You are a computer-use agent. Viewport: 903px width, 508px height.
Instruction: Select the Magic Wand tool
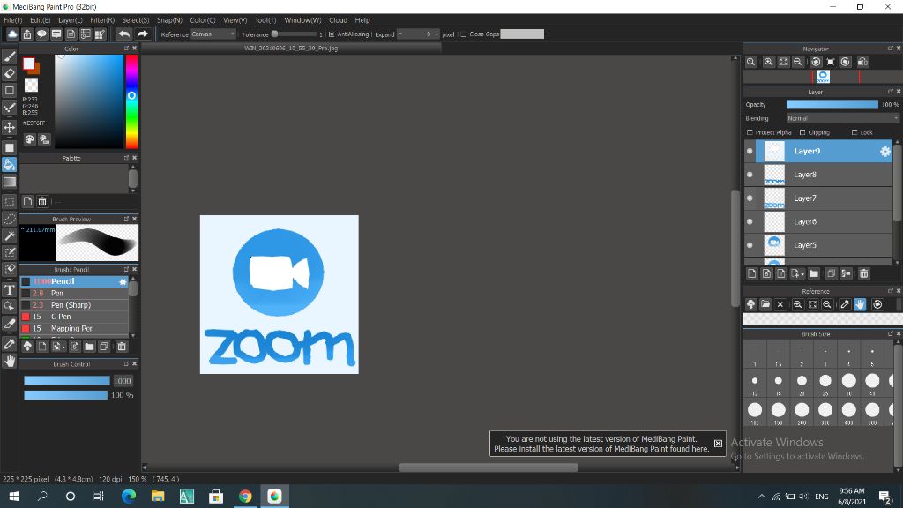pos(9,235)
